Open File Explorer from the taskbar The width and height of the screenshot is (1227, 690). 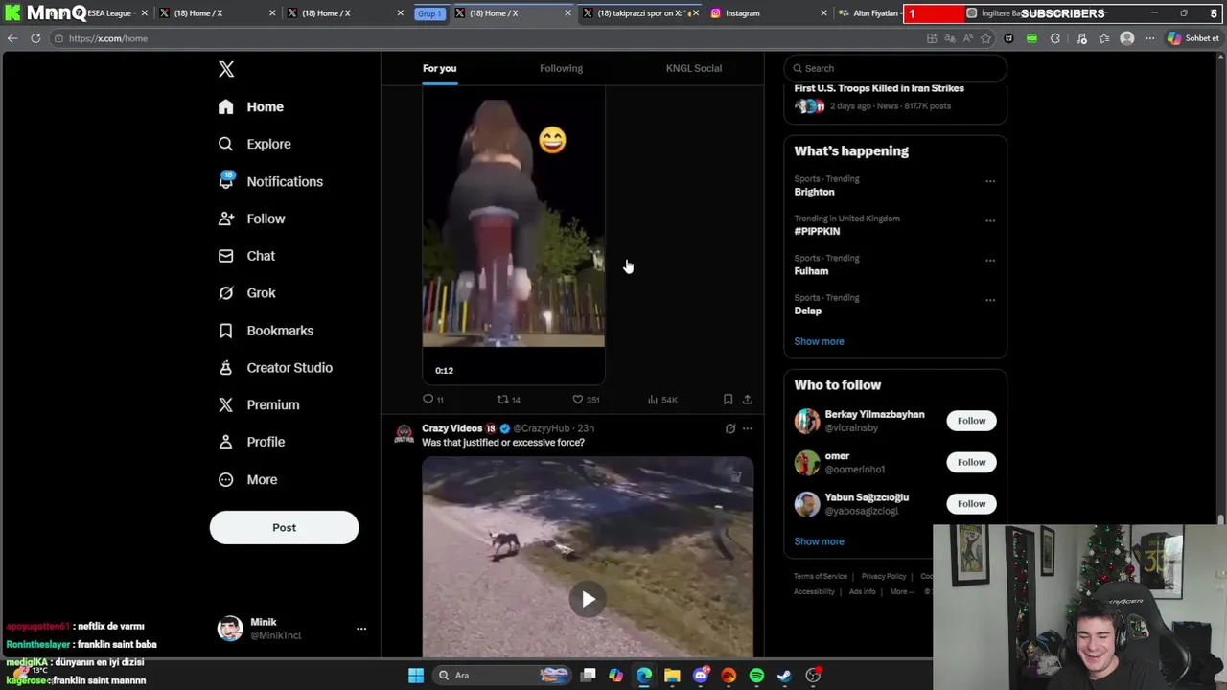[672, 676]
